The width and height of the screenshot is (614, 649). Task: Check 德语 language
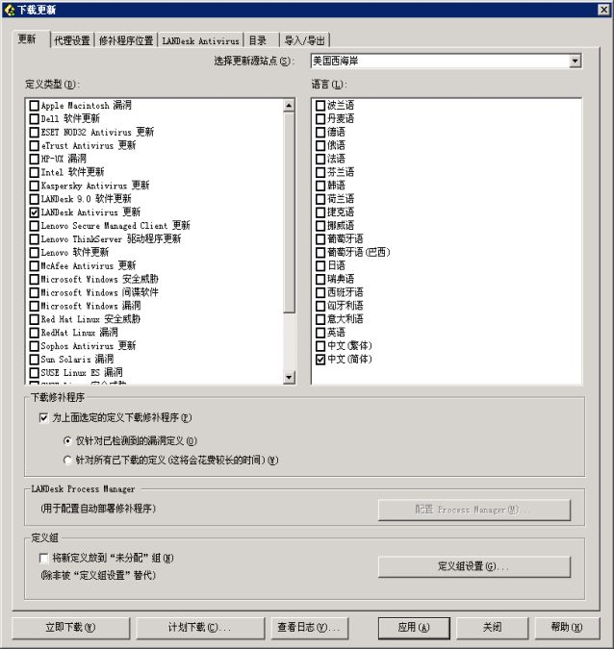coord(320,133)
